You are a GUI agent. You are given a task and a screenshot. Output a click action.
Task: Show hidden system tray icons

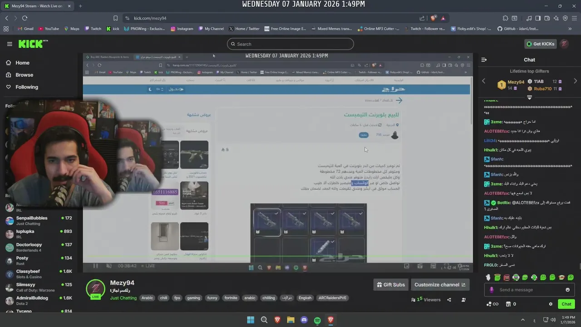pos(522,320)
